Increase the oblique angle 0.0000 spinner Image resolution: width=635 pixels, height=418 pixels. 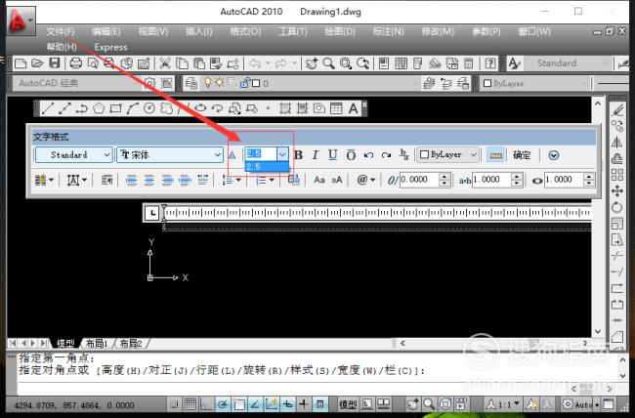[x=444, y=177]
